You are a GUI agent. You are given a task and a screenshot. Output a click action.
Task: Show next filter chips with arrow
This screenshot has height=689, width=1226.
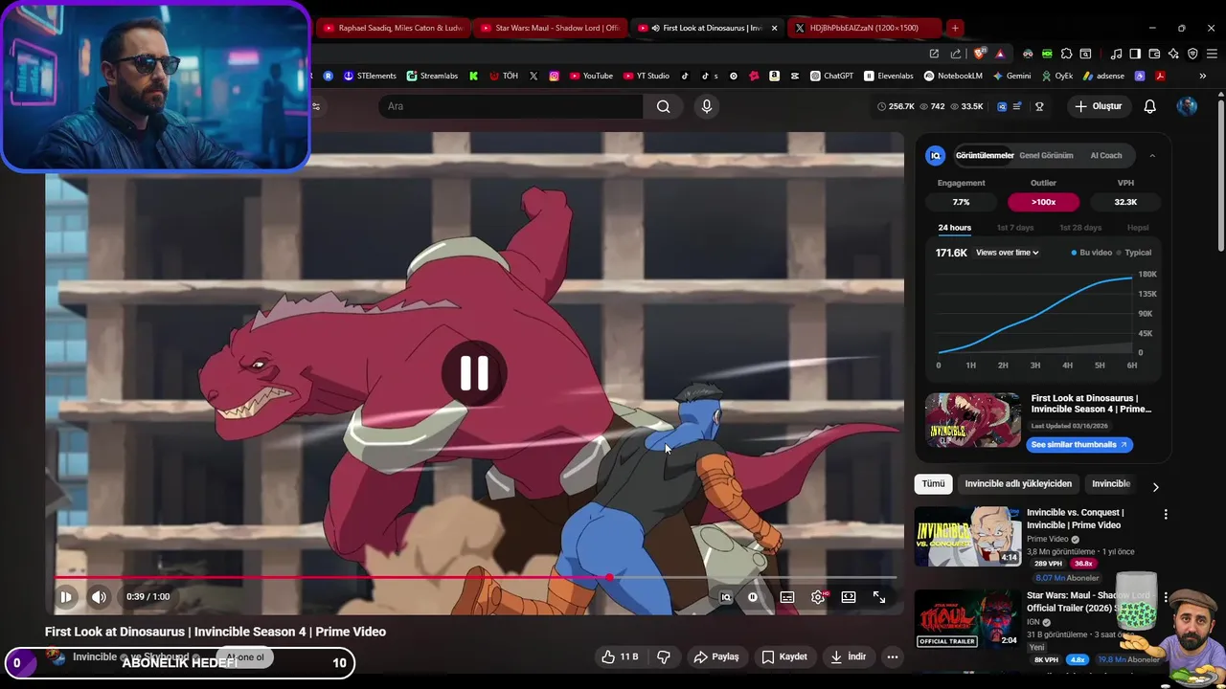[1155, 487]
